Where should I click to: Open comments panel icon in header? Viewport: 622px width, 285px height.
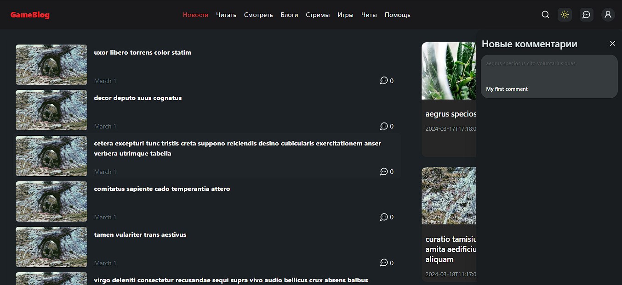click(x=586, y=15)
